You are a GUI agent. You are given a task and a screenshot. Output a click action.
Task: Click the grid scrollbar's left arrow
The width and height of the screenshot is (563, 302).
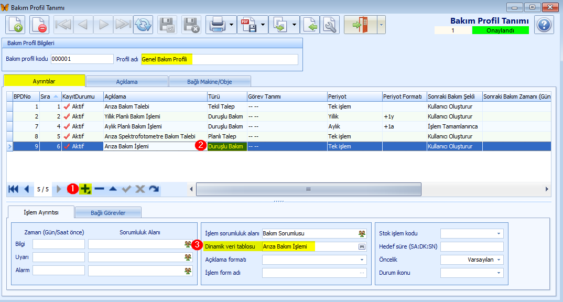[x=191, y=189]
